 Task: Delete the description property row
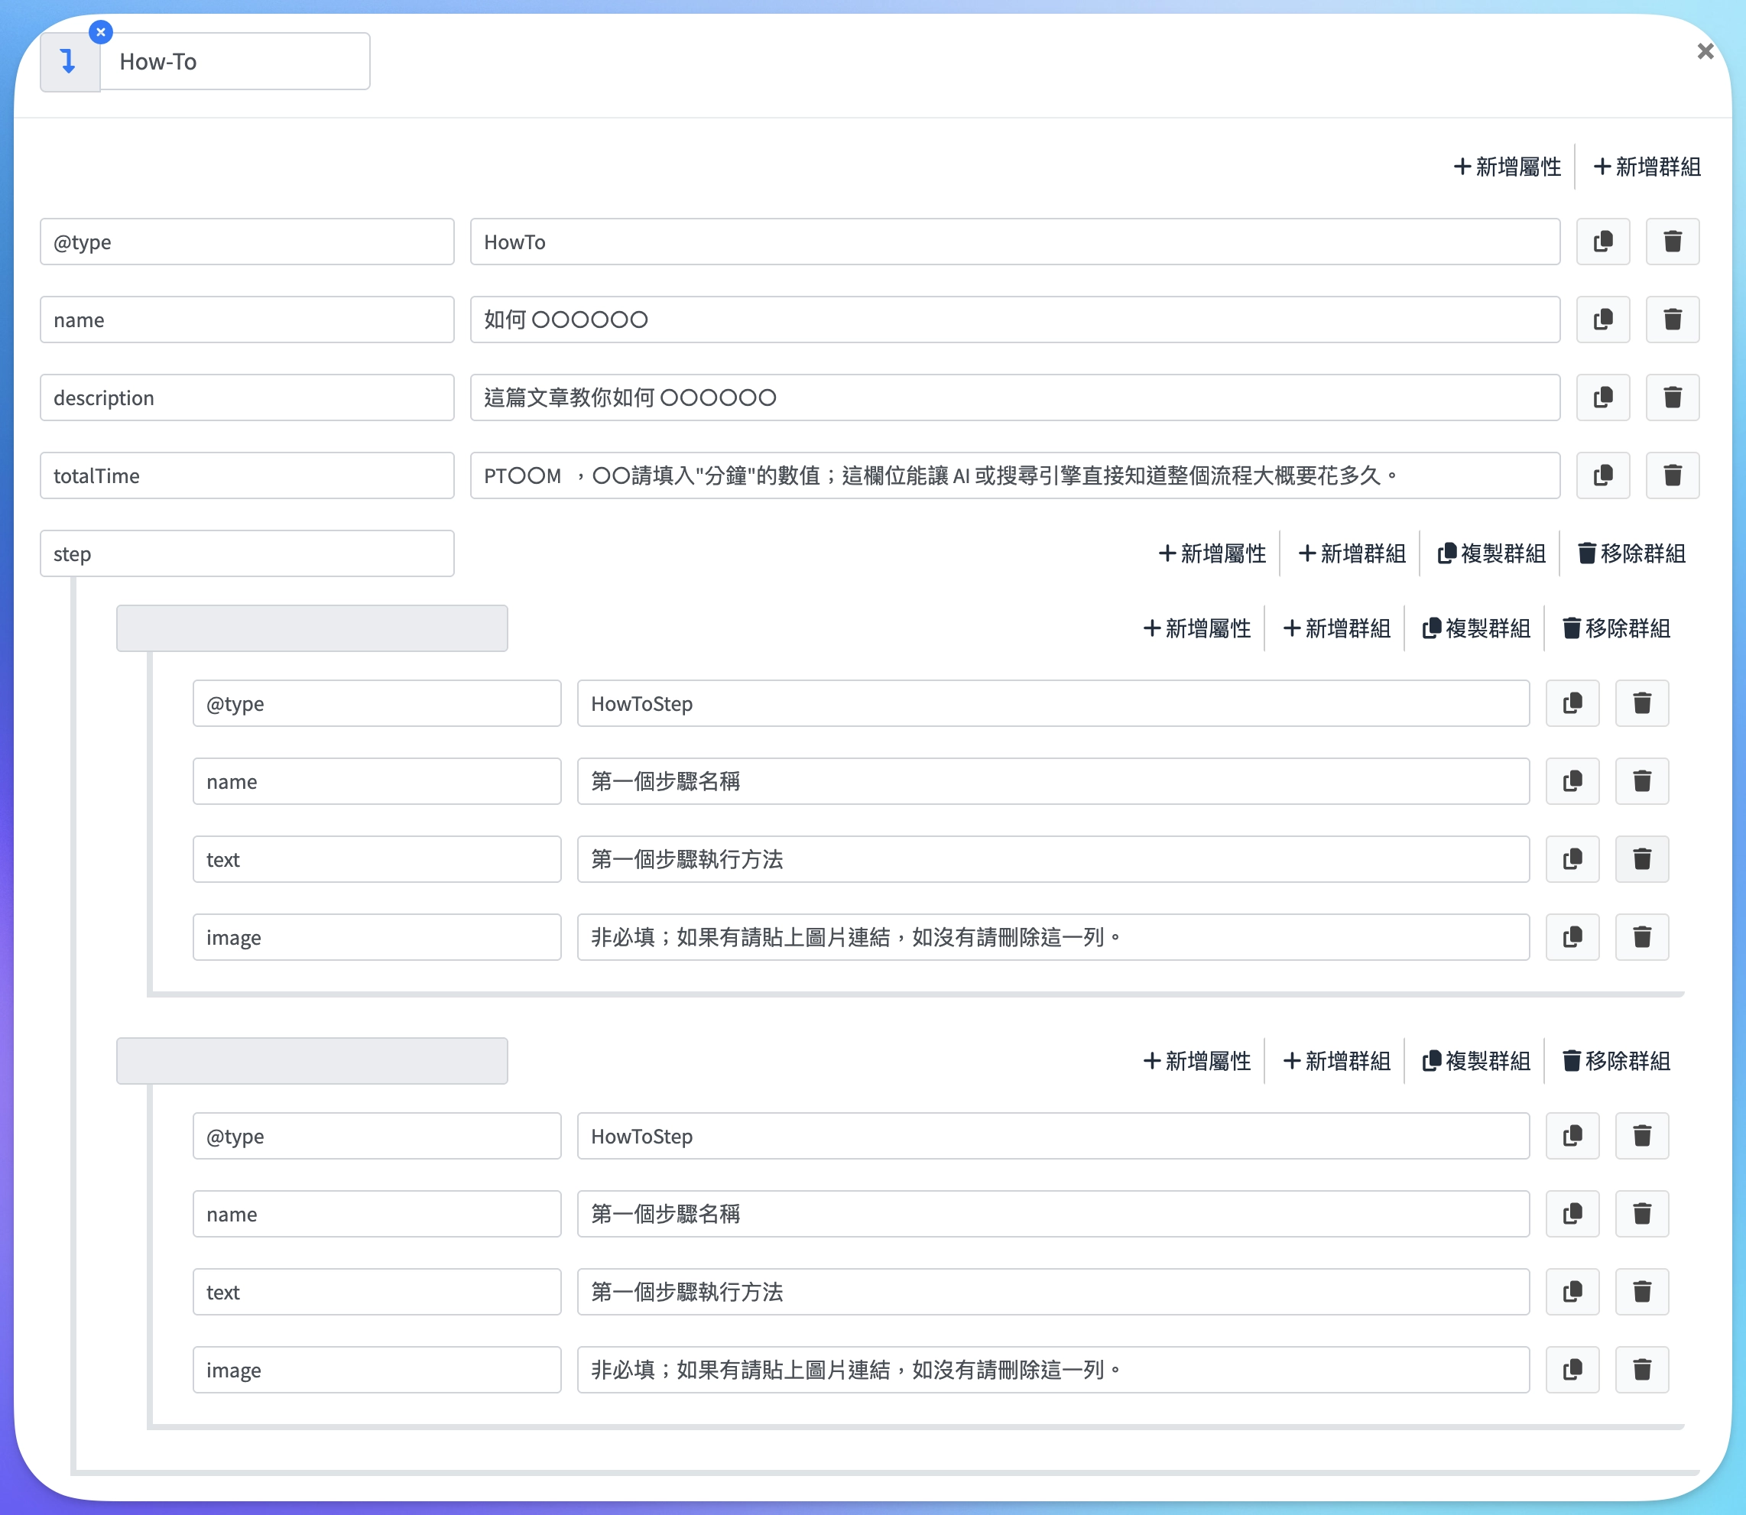1673,397
